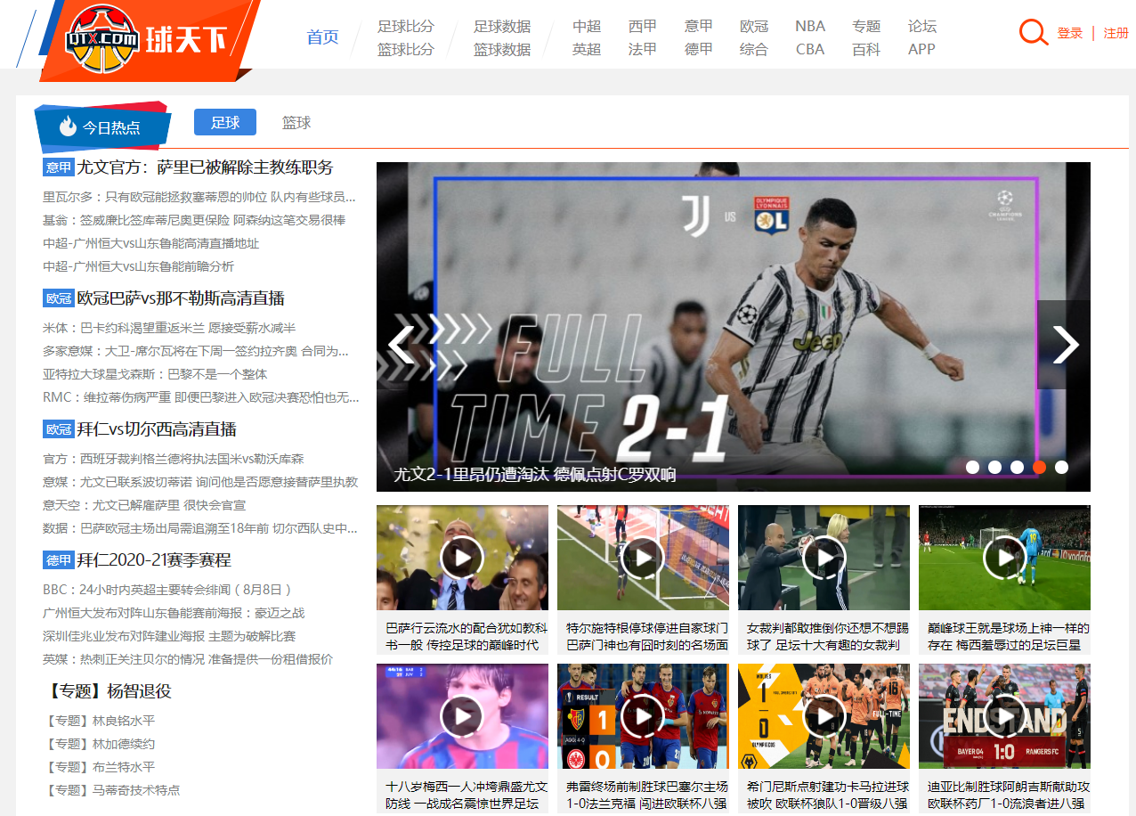Open news 亚特拉大球星戈森斯：巴黎不是一个整体
Image resolution: width=1136 pixels, height=816 pixels.
(x=155, y=374)
